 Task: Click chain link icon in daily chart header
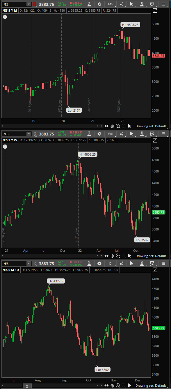point(35,263)
